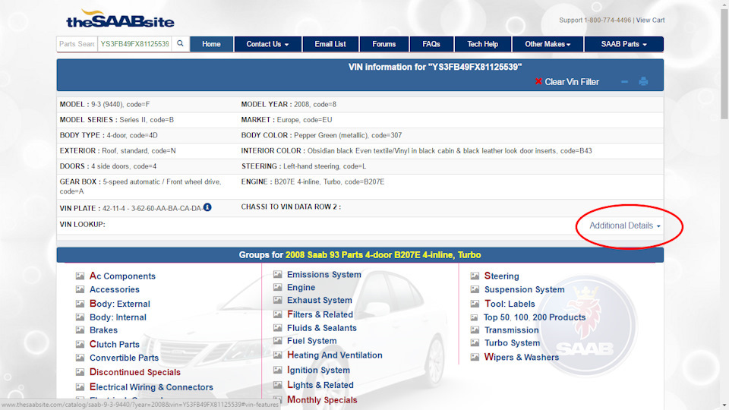The image size is (729, 410).
Task: Click image icon beside Transmission
Action: pyautogui.click(x=475, y=330)
